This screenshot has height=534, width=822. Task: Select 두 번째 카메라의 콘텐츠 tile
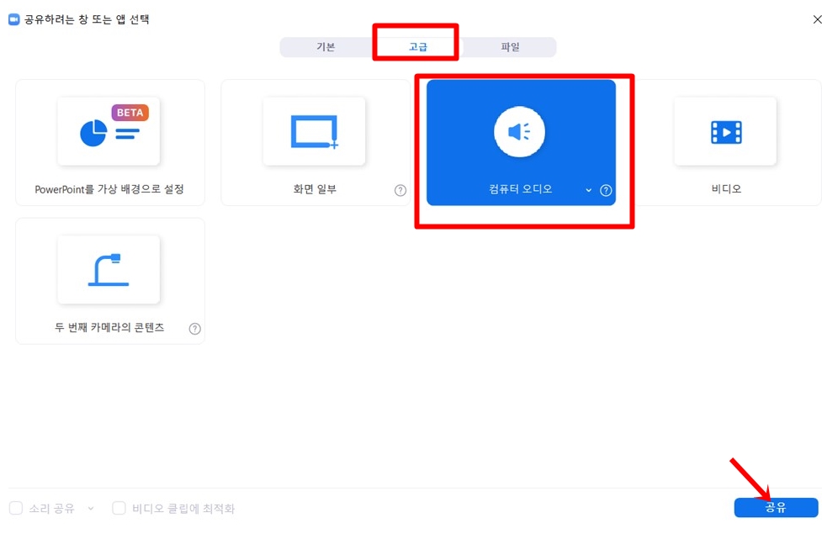[x=109, y=273]
